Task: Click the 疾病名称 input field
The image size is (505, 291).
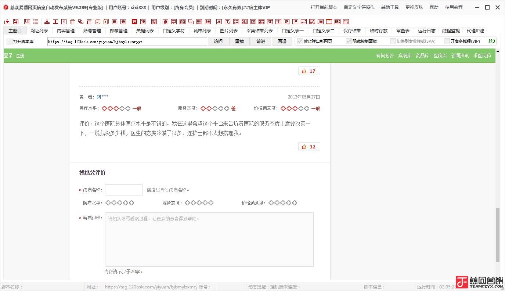Action: pyautogui.click(x=124, y=190)
